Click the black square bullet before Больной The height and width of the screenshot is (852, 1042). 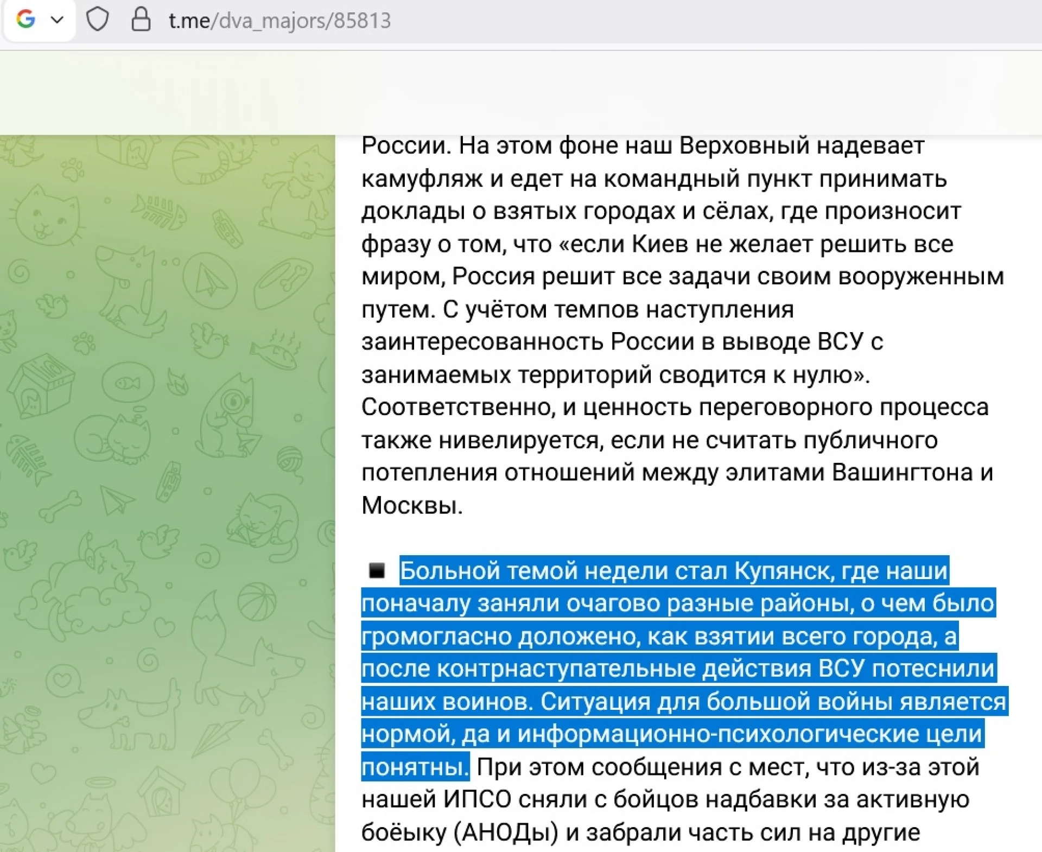coord(377,570)
